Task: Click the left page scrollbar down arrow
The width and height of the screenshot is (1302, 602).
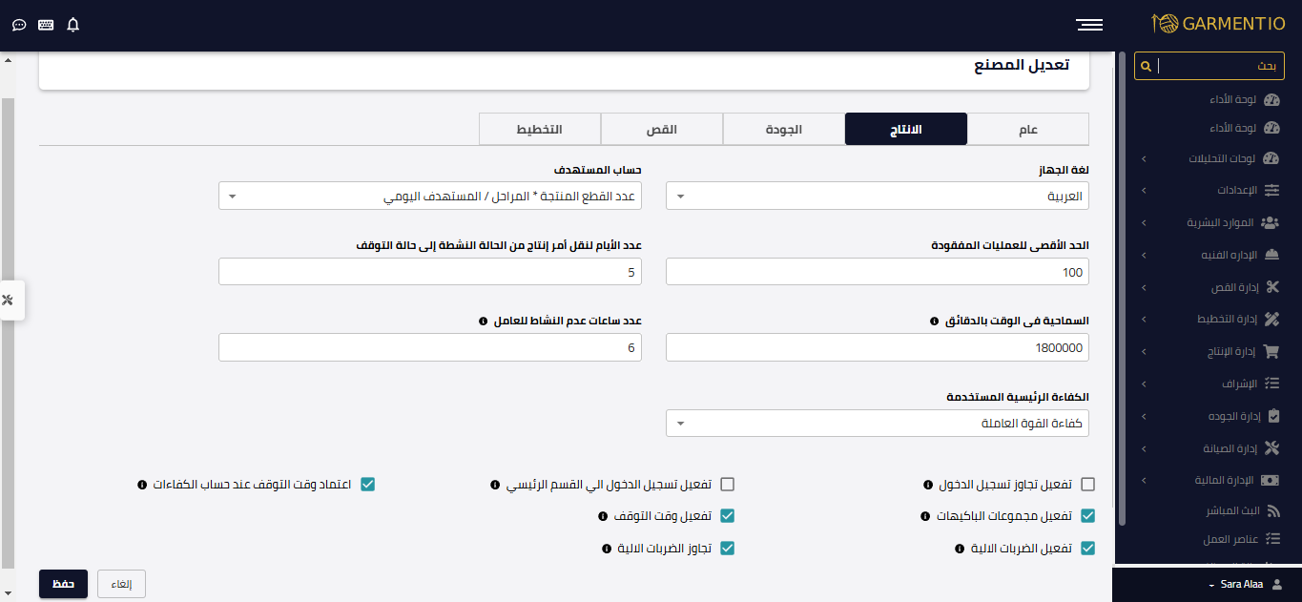Action: point(9,594)
